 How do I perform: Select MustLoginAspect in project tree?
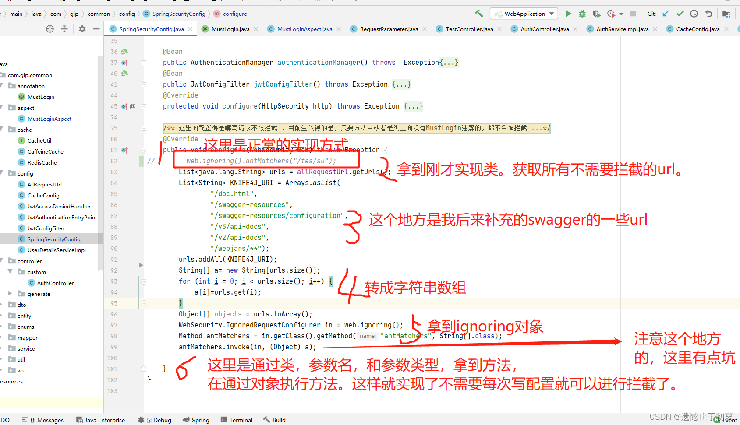(x=50, y=119)
